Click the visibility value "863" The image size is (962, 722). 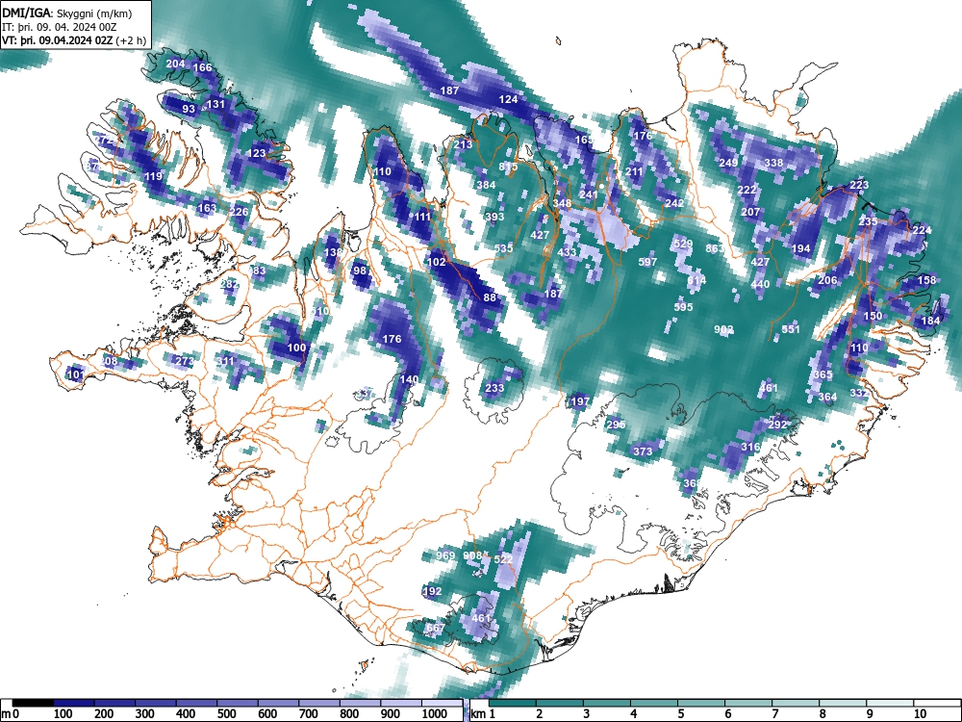coord(715,248)
